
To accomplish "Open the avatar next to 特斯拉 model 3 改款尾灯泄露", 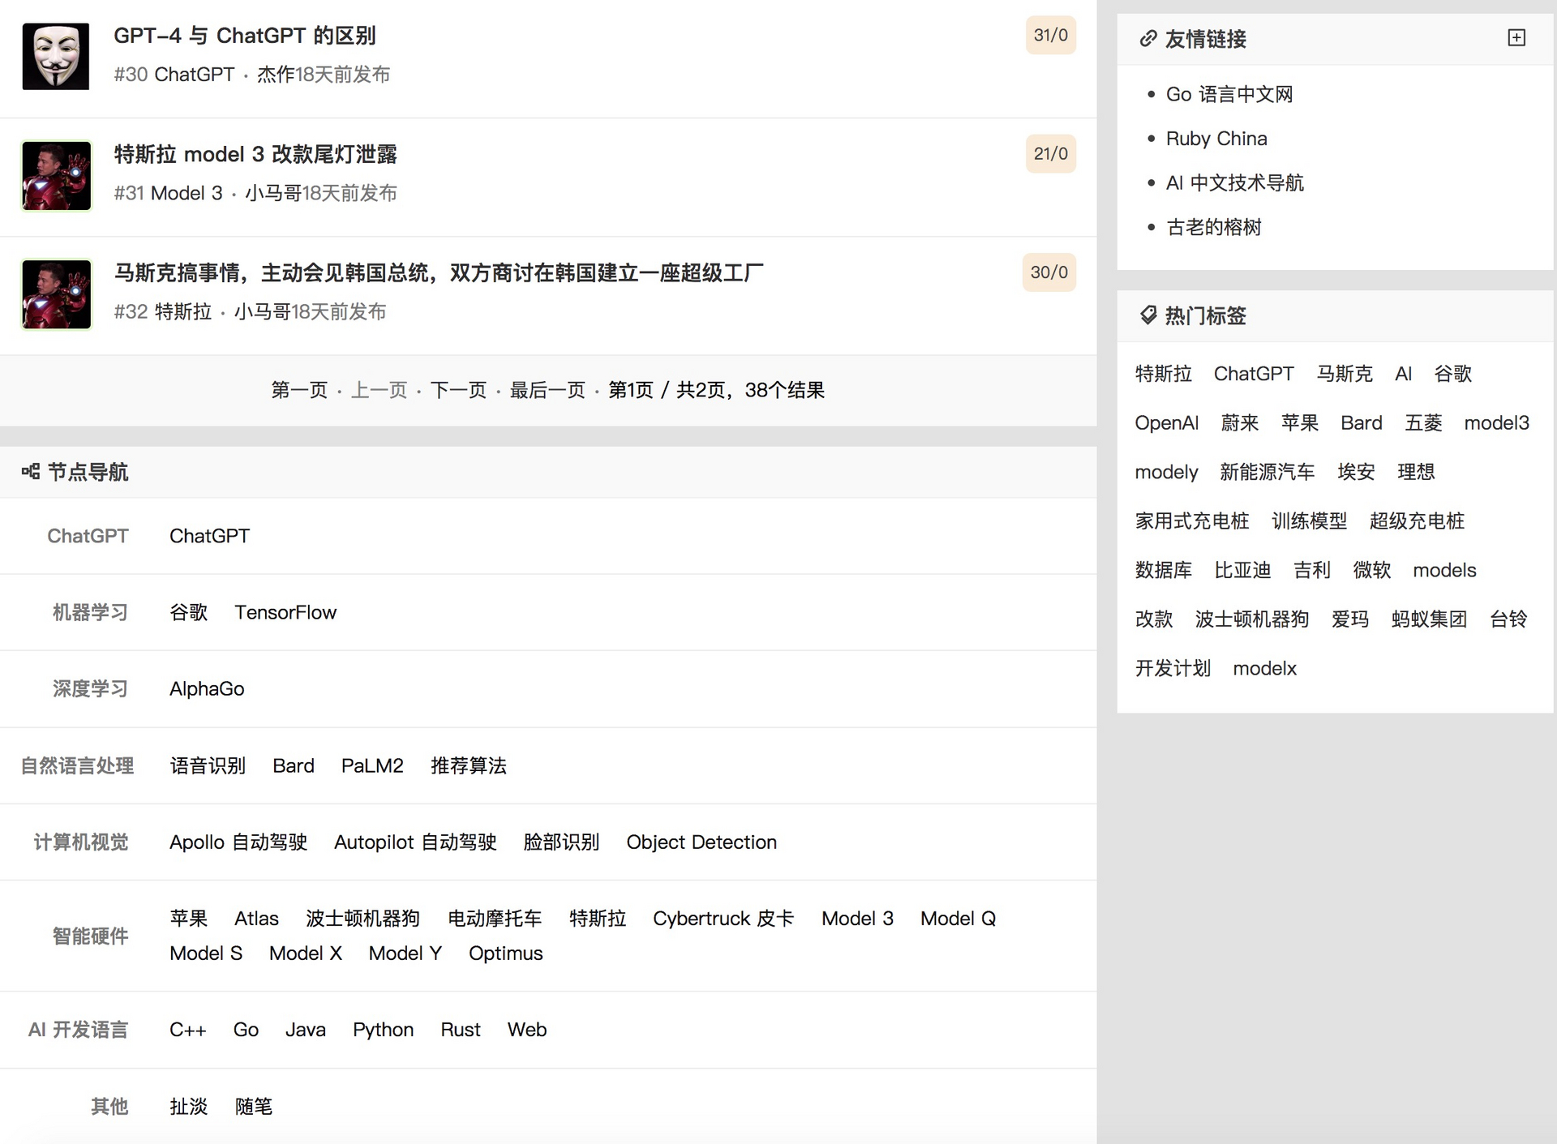I will 56,176.
